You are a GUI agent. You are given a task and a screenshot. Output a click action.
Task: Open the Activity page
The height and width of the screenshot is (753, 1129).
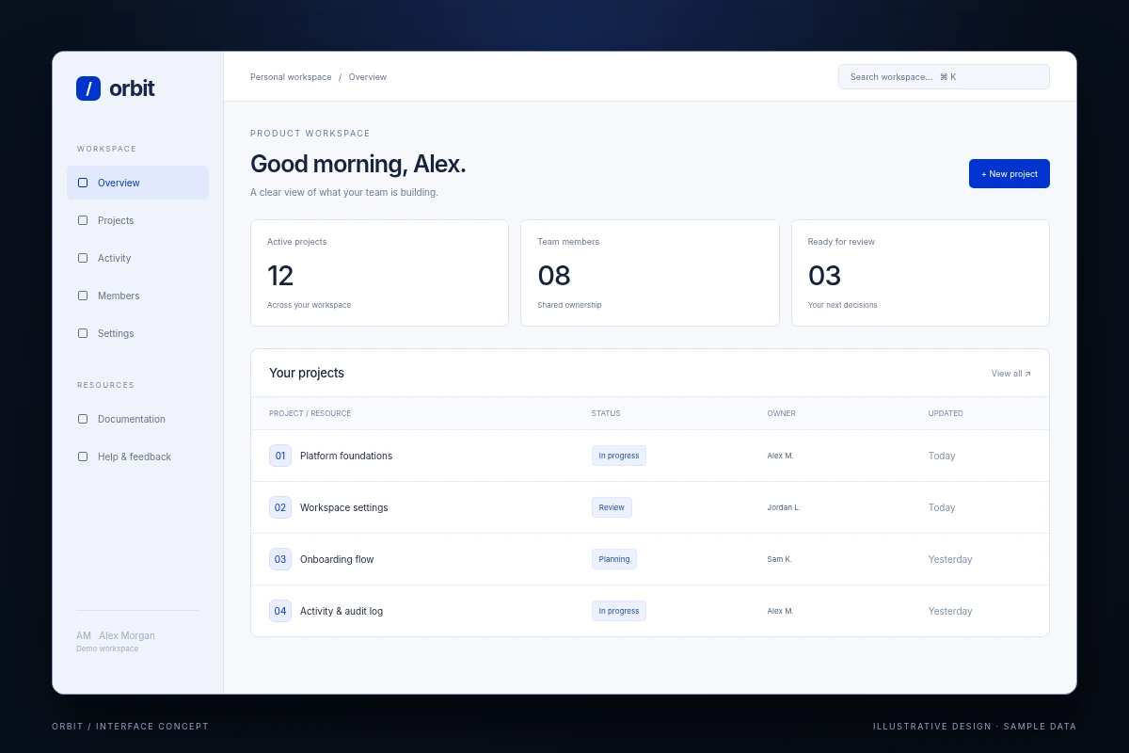pos(137,258)
